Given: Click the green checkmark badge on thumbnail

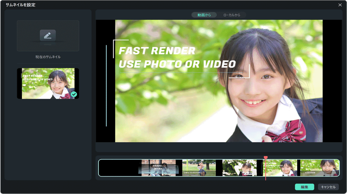Looking at the screenshot, I should click(74, 94).
